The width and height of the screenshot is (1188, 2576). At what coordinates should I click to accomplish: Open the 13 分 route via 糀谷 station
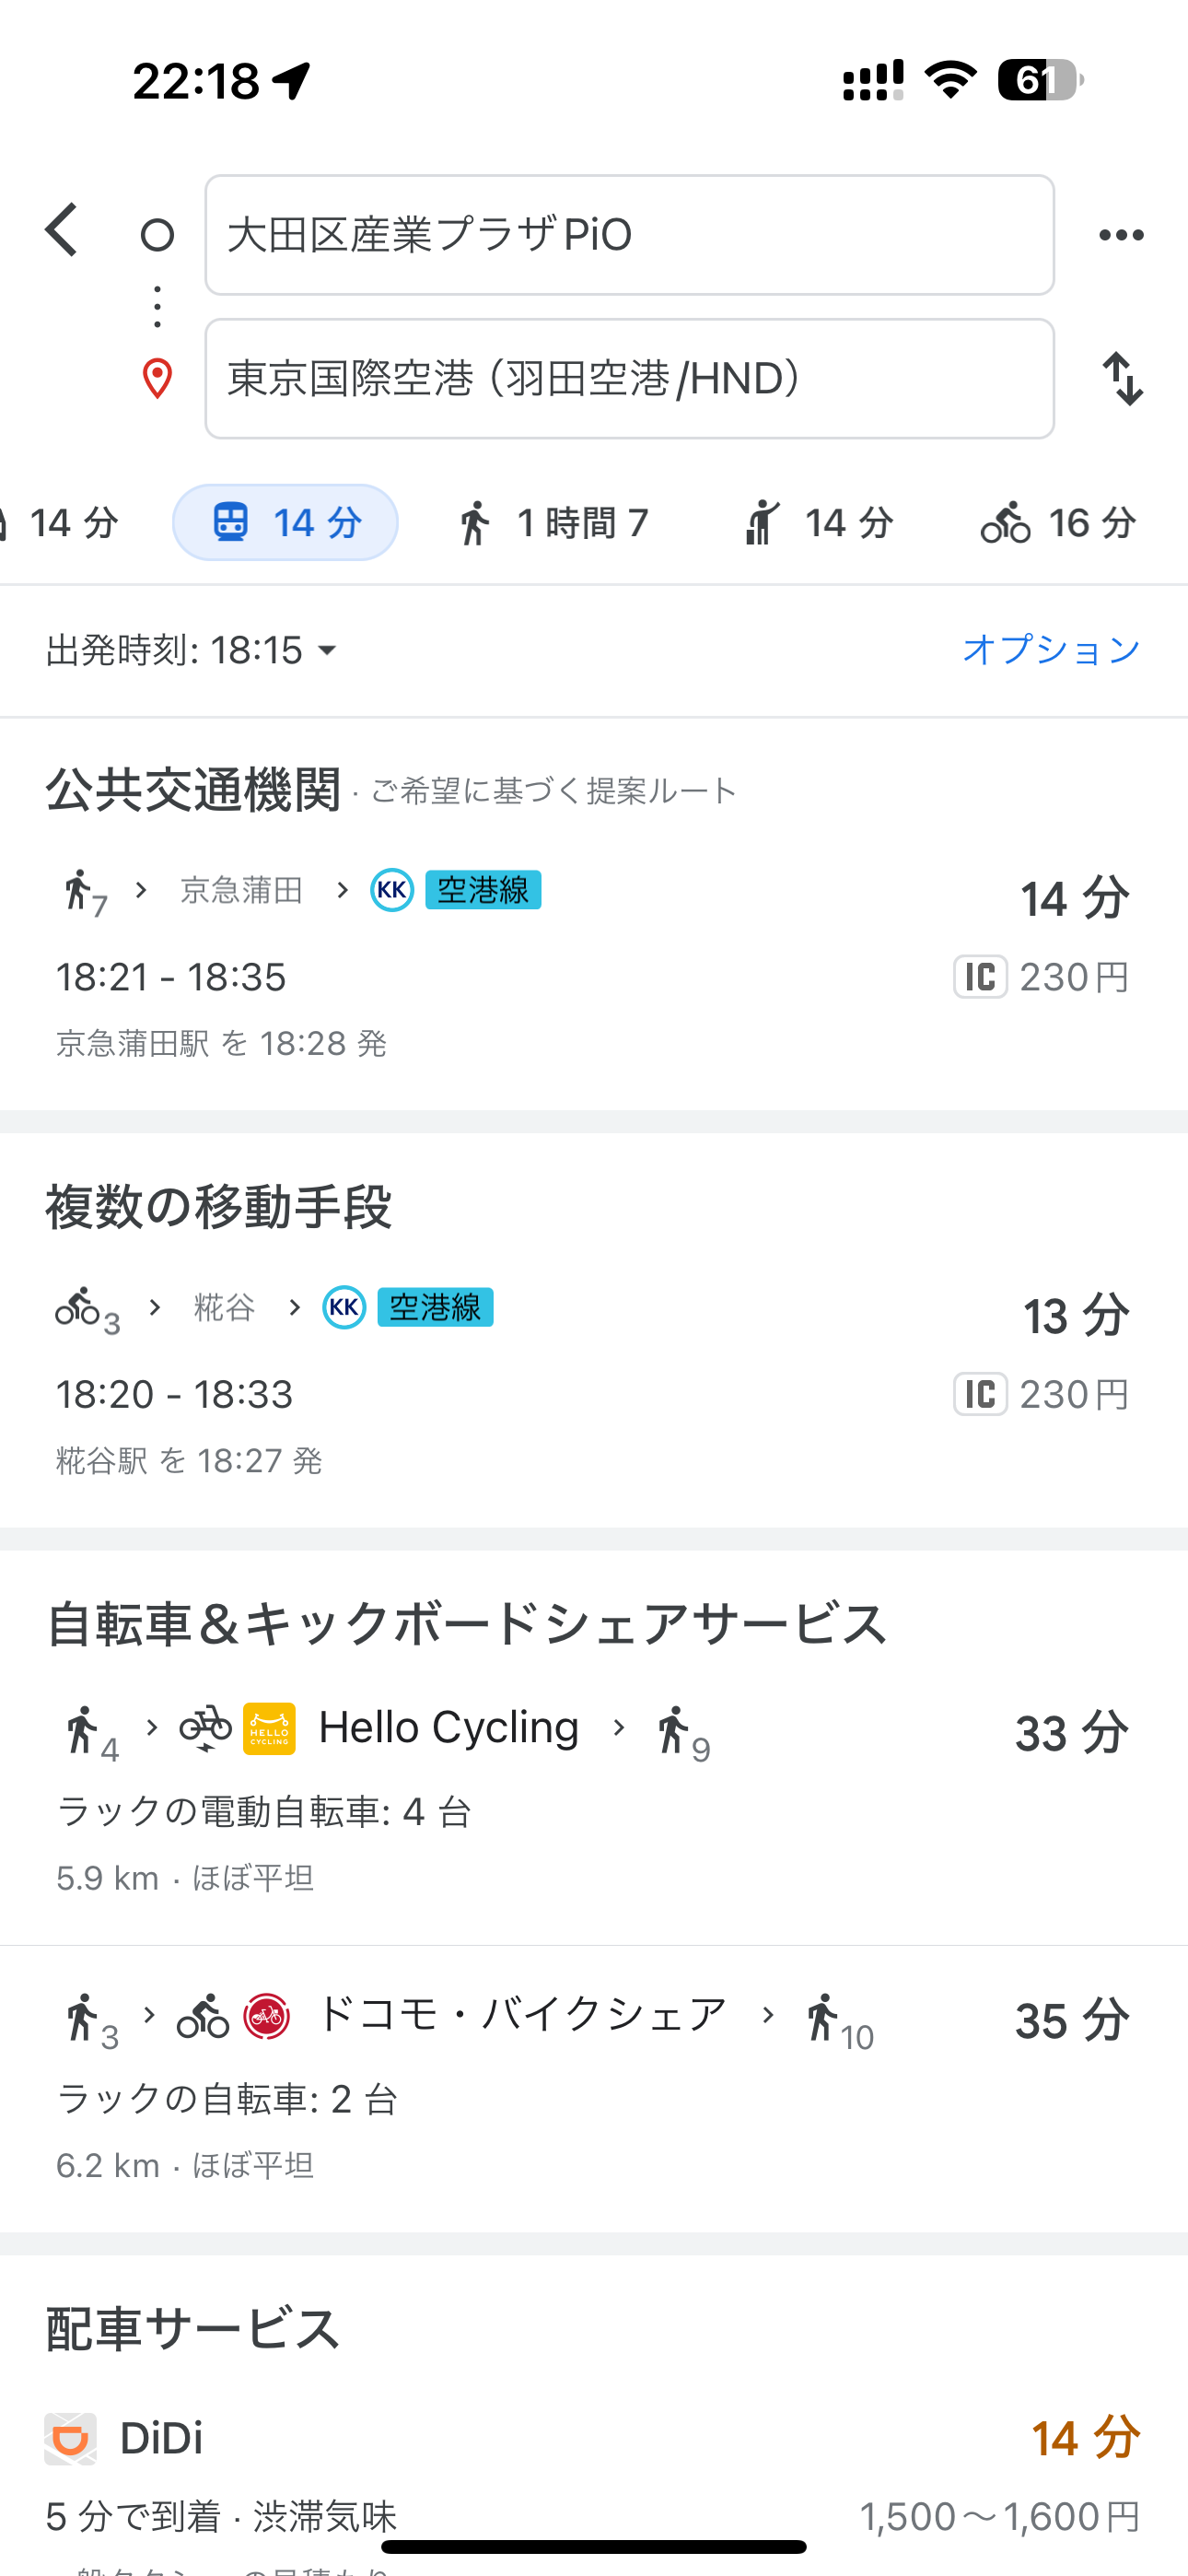point(594,1382)
